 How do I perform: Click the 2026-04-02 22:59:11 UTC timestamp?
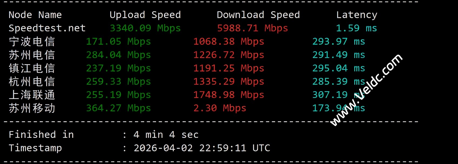[x=202, y=148]
